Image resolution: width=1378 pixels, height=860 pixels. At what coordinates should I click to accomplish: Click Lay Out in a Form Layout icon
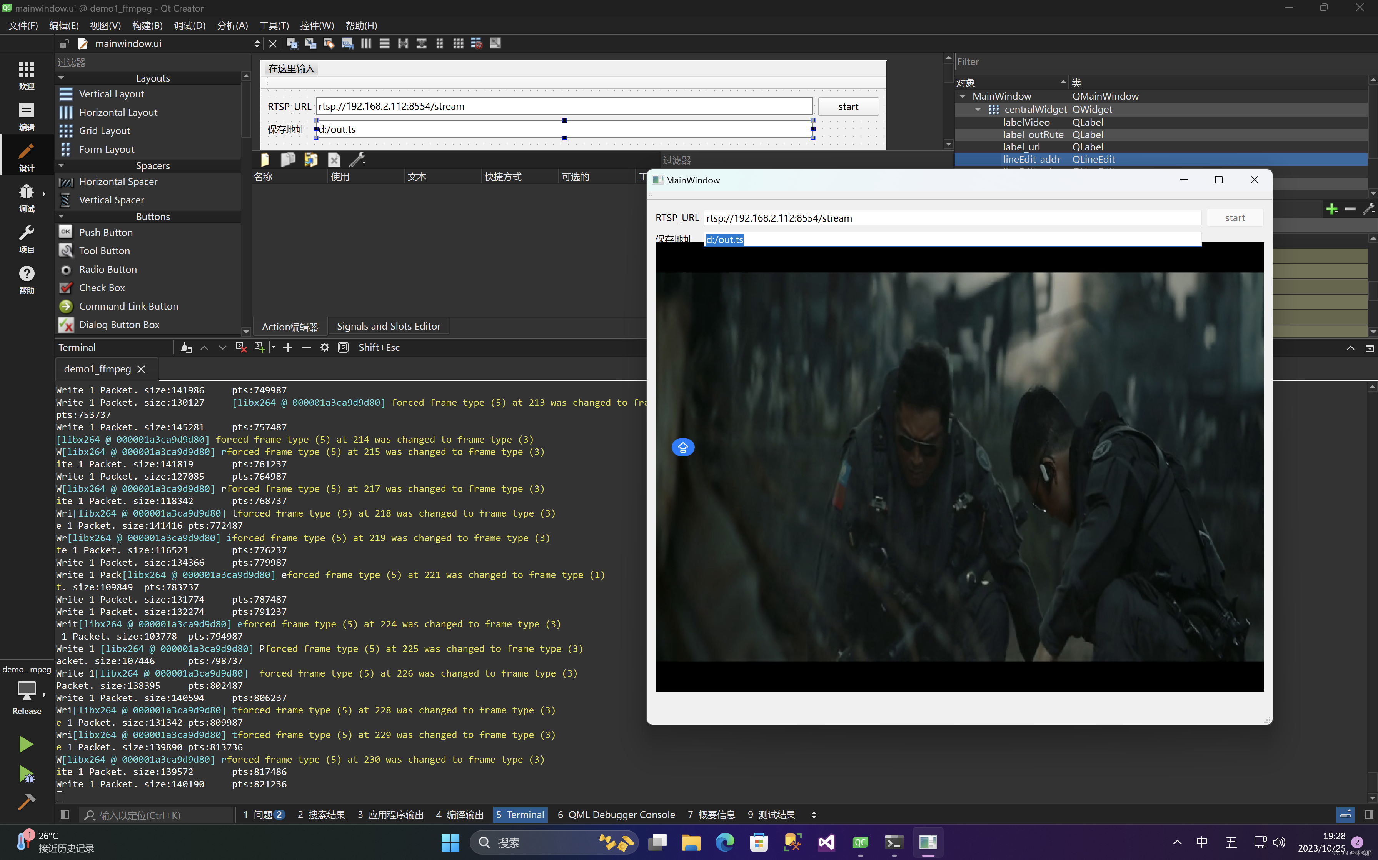pyautogui.click(x=440, y=43)
